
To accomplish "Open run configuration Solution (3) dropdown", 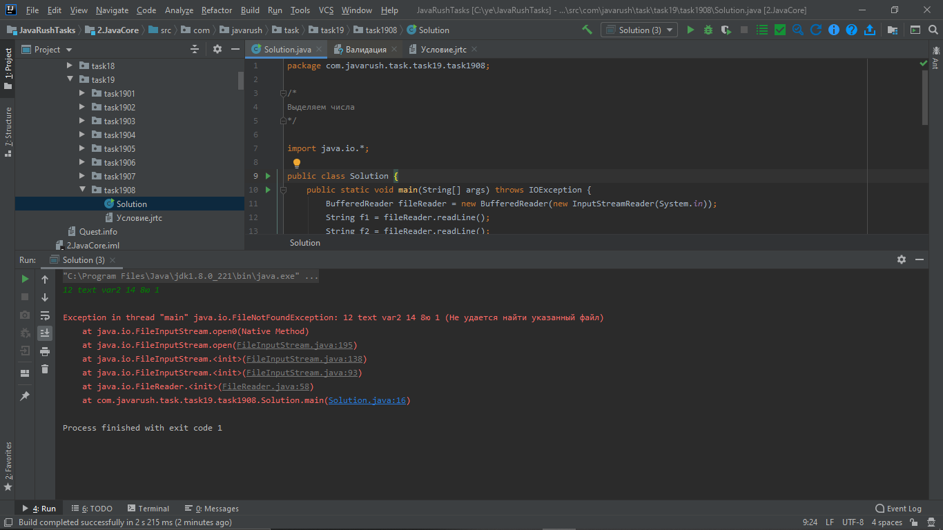I will [639, 30].
